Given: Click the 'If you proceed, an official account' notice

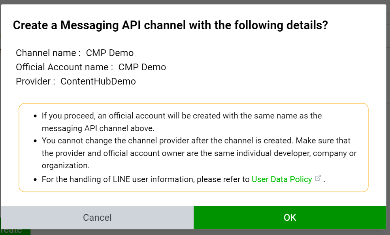Looking at the screenshot, I should click(x=182, y=122).
